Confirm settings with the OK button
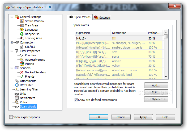 tap(99, 117)
